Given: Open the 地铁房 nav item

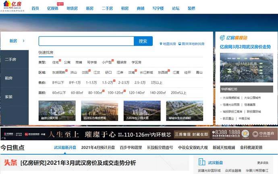Looking at the screenshot, I should (72, 8).
